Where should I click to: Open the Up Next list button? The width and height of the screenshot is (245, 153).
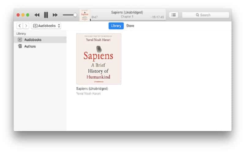coord(174,15)
